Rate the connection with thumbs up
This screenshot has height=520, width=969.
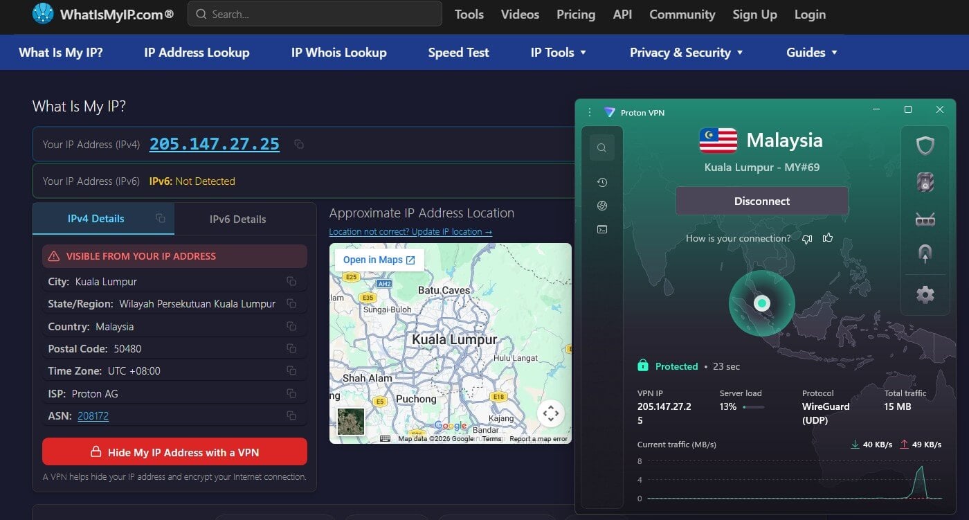[x=828, y=238]
